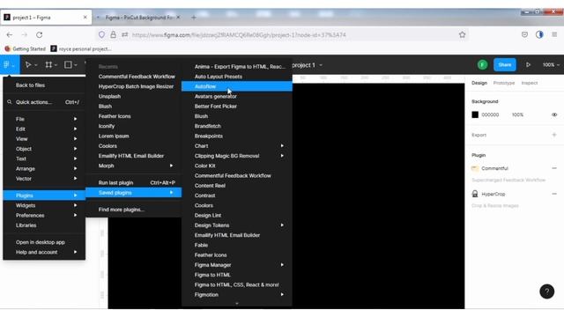Open the help question mark button
The image size is (564, 317).
(546, 291)
